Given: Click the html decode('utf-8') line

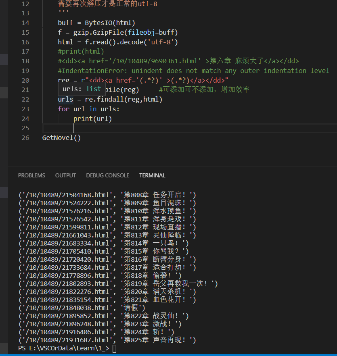Looking at the screenshot, I should click(118, 42).
